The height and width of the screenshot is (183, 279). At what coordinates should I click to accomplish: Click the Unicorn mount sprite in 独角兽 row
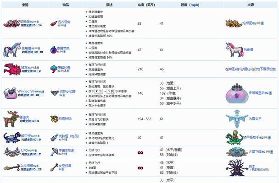click(x=12, y=50)
